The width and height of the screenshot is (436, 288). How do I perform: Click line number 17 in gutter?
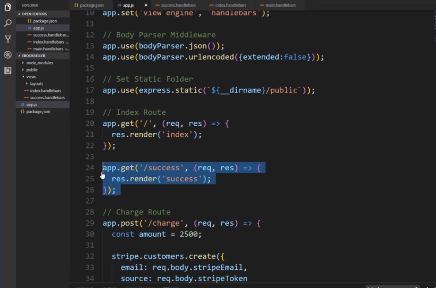tap(90, 90)
